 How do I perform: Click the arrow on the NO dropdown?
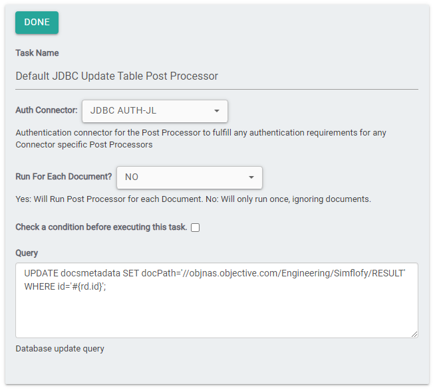pos(251,177)
